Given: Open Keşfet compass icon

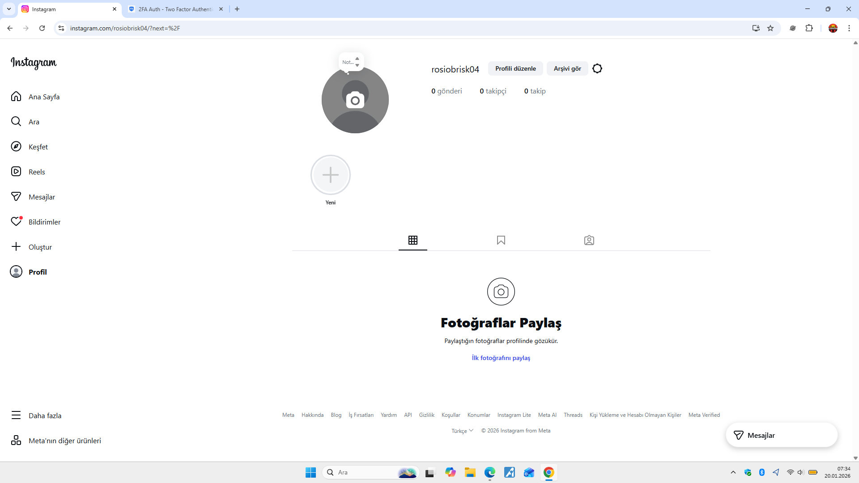Looking at the screenshot, I should 16,147.
